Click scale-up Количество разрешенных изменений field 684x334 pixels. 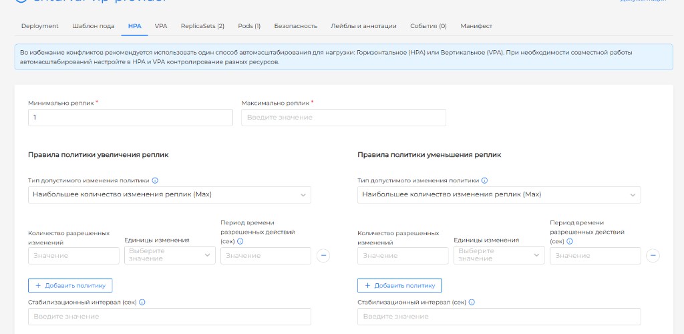[73, 256]
